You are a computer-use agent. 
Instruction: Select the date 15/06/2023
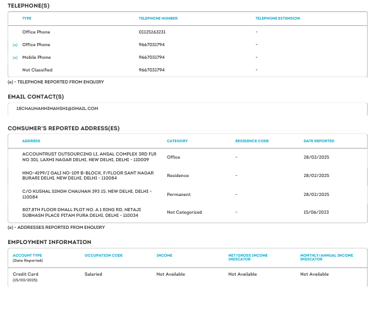pos(316,212)
